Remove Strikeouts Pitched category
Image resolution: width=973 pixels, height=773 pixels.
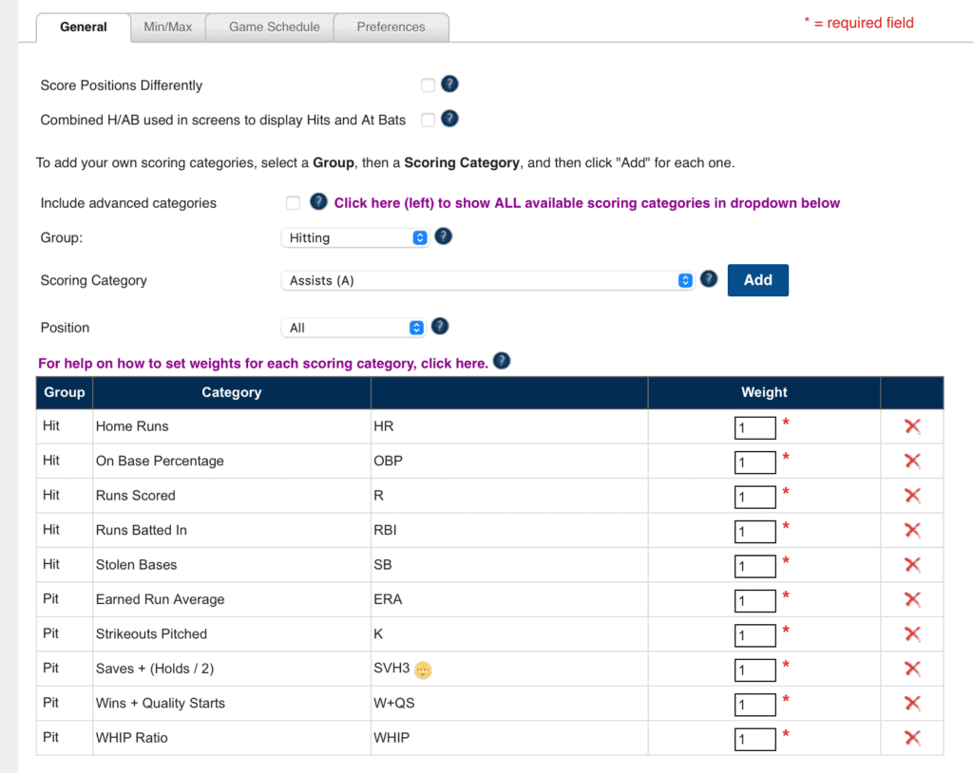[x=912, y=634]
